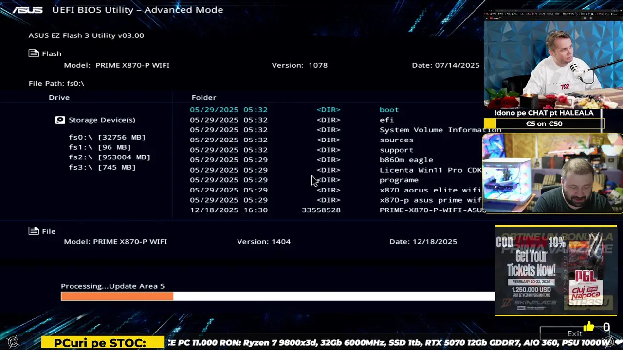Click the Flash section icon
The image size is (623, 350).
click(34, 53)
